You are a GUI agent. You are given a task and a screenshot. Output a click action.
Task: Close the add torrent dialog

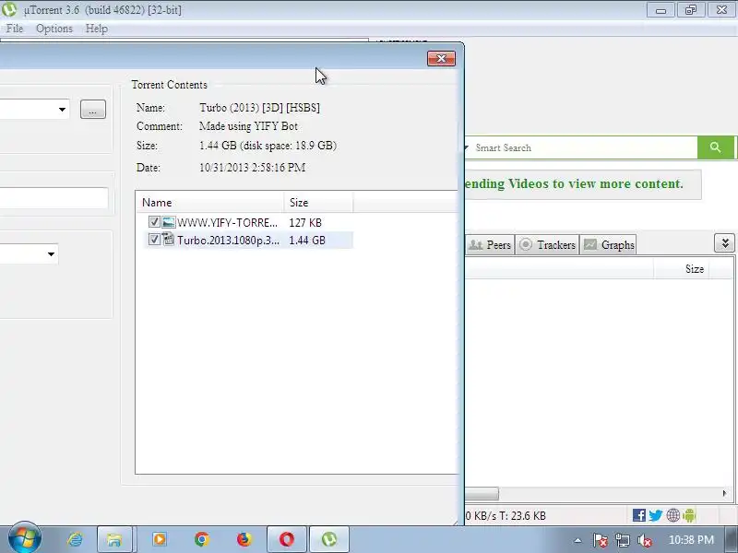tap(441, 58)
